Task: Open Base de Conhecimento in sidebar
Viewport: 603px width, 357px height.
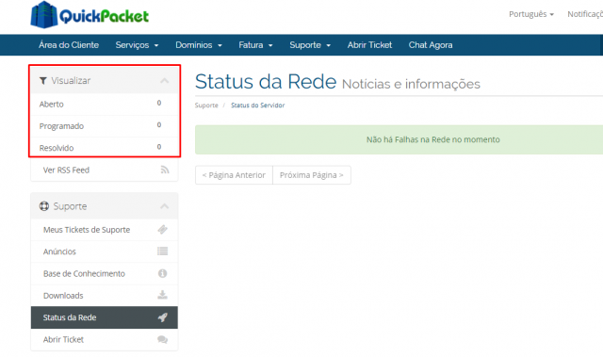Action: [x=105, y=273]
